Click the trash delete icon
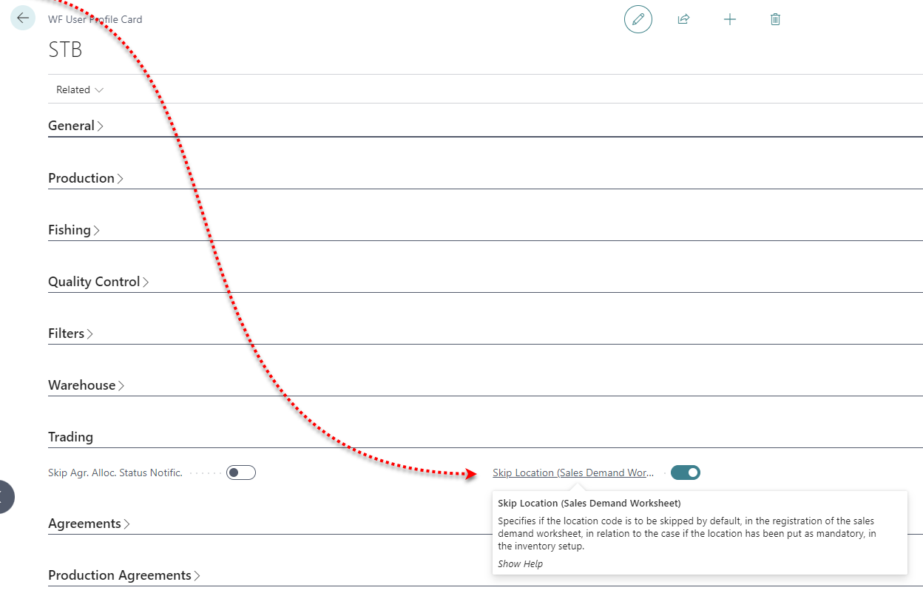Image resolution: width=923 pixels, height=596 pixels. point(775,19)
